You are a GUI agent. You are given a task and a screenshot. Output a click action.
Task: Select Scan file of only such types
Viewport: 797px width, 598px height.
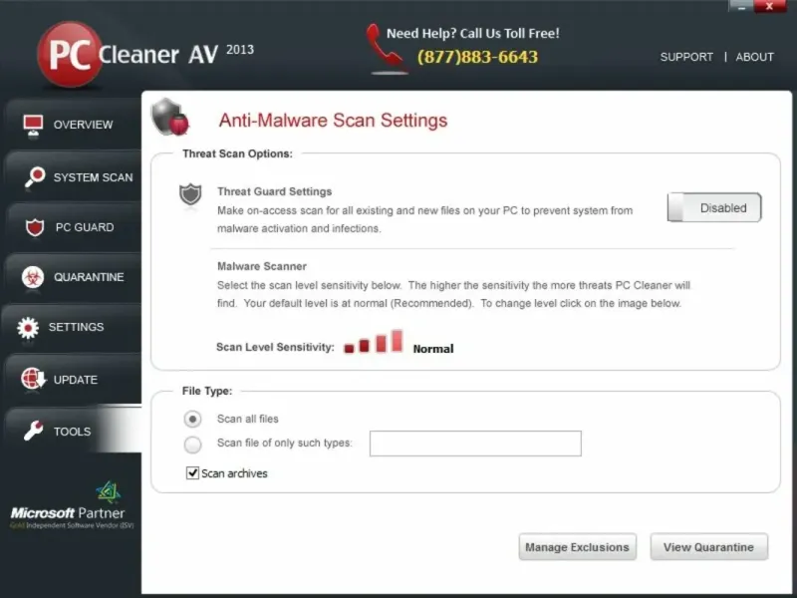pyautogui.click(x=192, y=444)
